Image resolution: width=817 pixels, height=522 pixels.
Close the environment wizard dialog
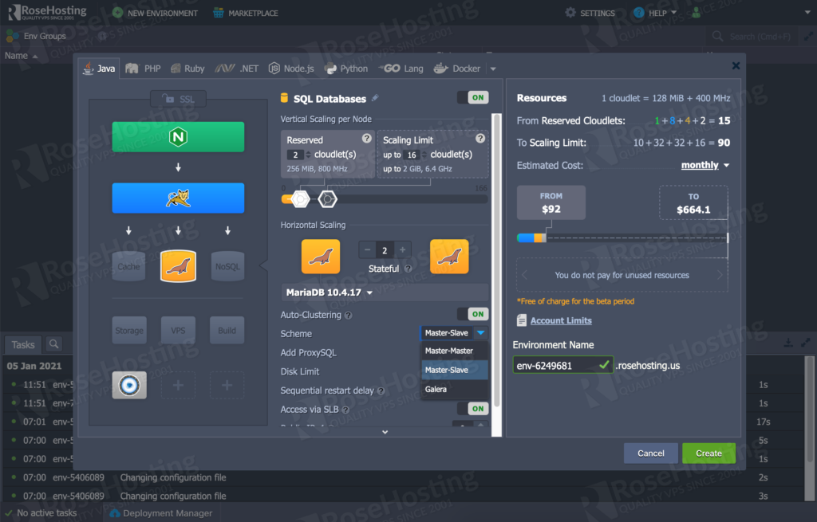tap(736, 65)
